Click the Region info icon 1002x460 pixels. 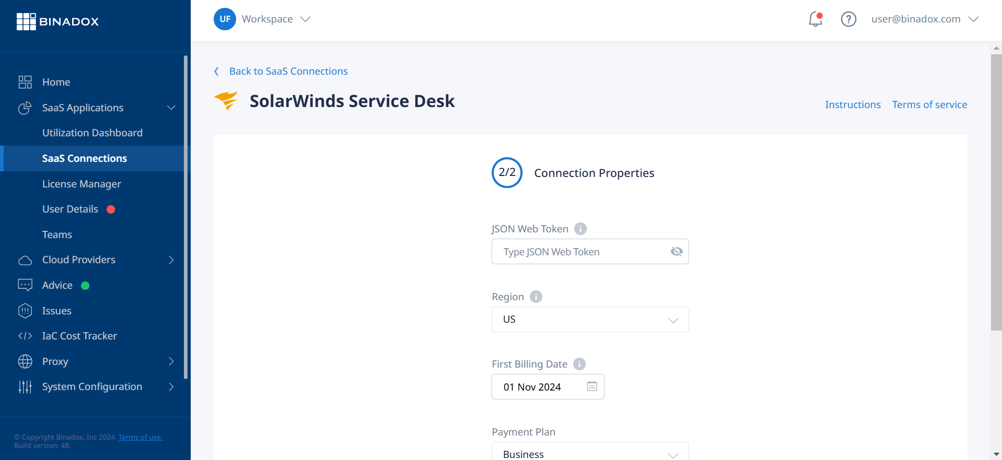click(536, 297)
